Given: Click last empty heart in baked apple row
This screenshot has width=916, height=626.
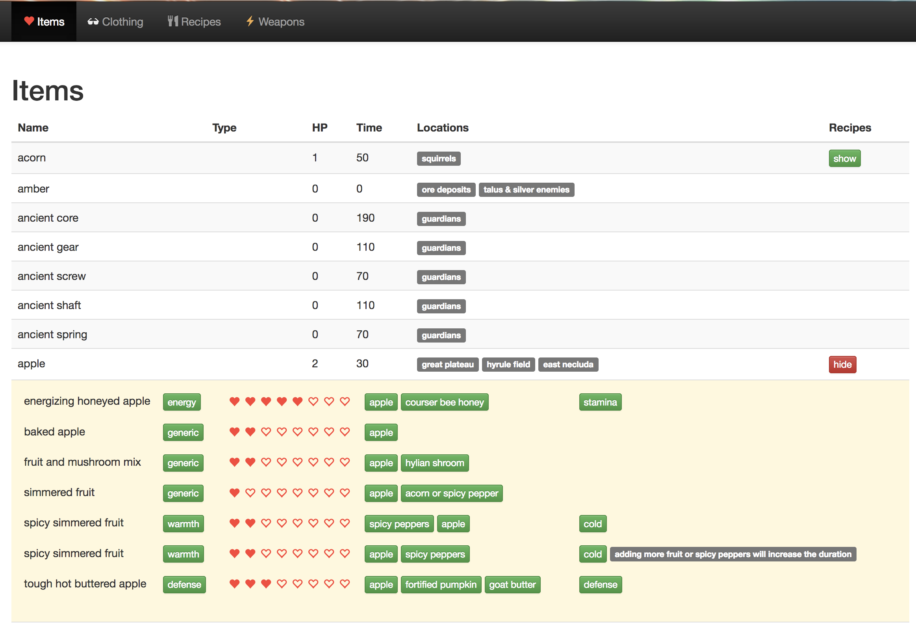Looking at the screenshot, I should (345, 432).
